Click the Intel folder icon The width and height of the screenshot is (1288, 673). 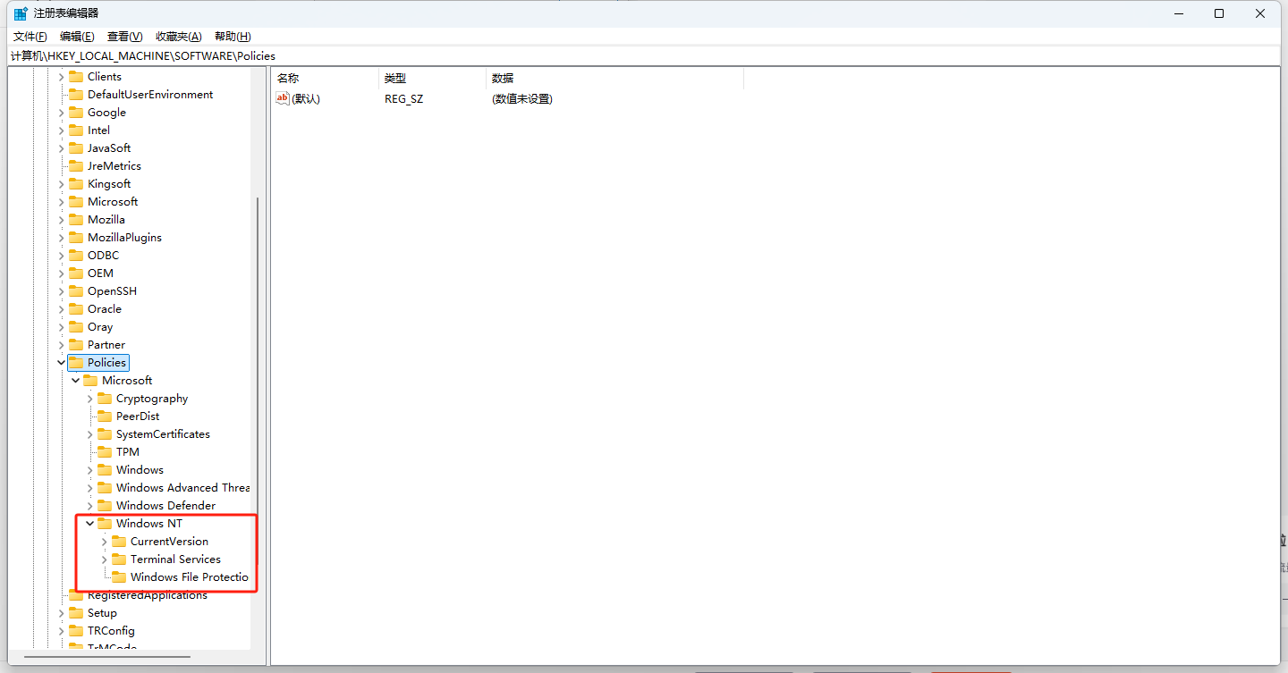coord(76,130)
